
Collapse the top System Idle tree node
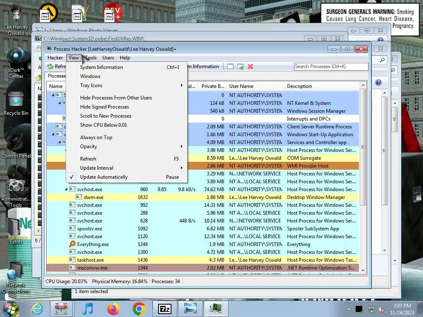[x=53, y=95]
